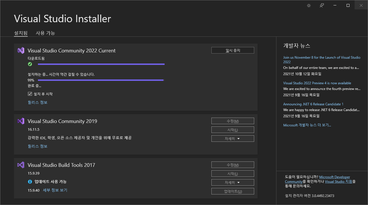
Task: Click the 'Visual Studio Community 2022 Current' title
Action: tap(72, 51)
